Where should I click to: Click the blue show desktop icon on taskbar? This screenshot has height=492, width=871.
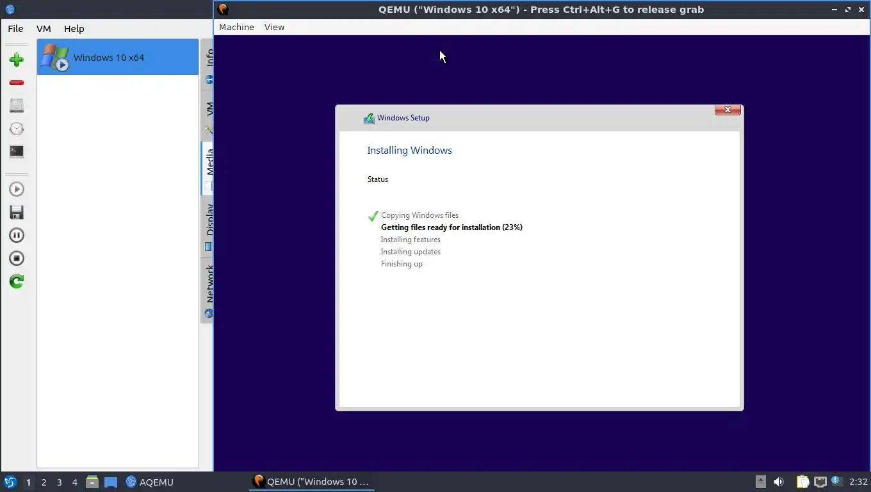111,482
